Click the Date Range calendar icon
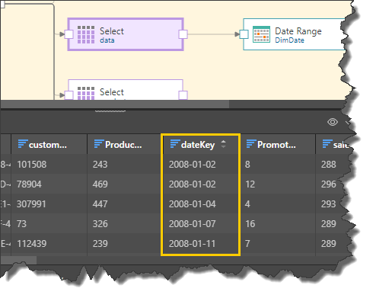This screenshot has height=298, width=373. 261,34
